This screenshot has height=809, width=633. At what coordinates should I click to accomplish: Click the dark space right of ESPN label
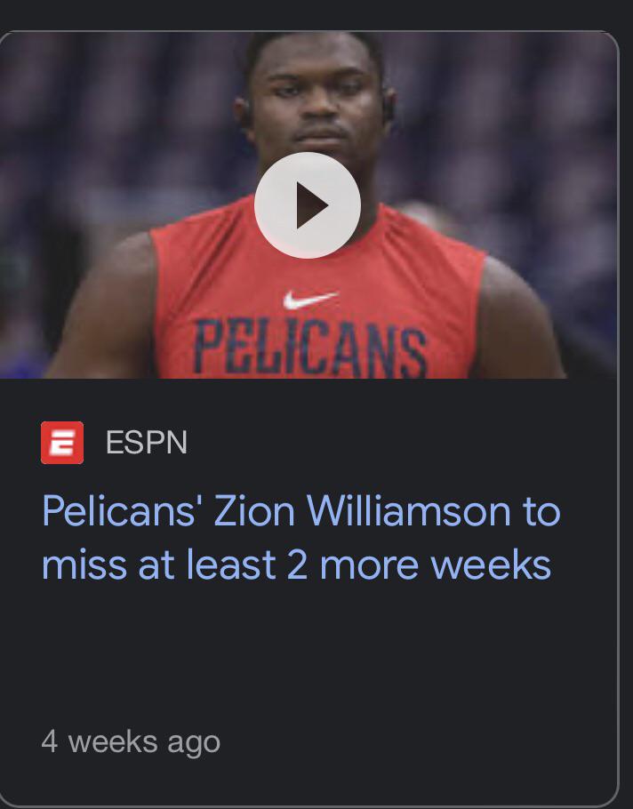click(403, 442)
